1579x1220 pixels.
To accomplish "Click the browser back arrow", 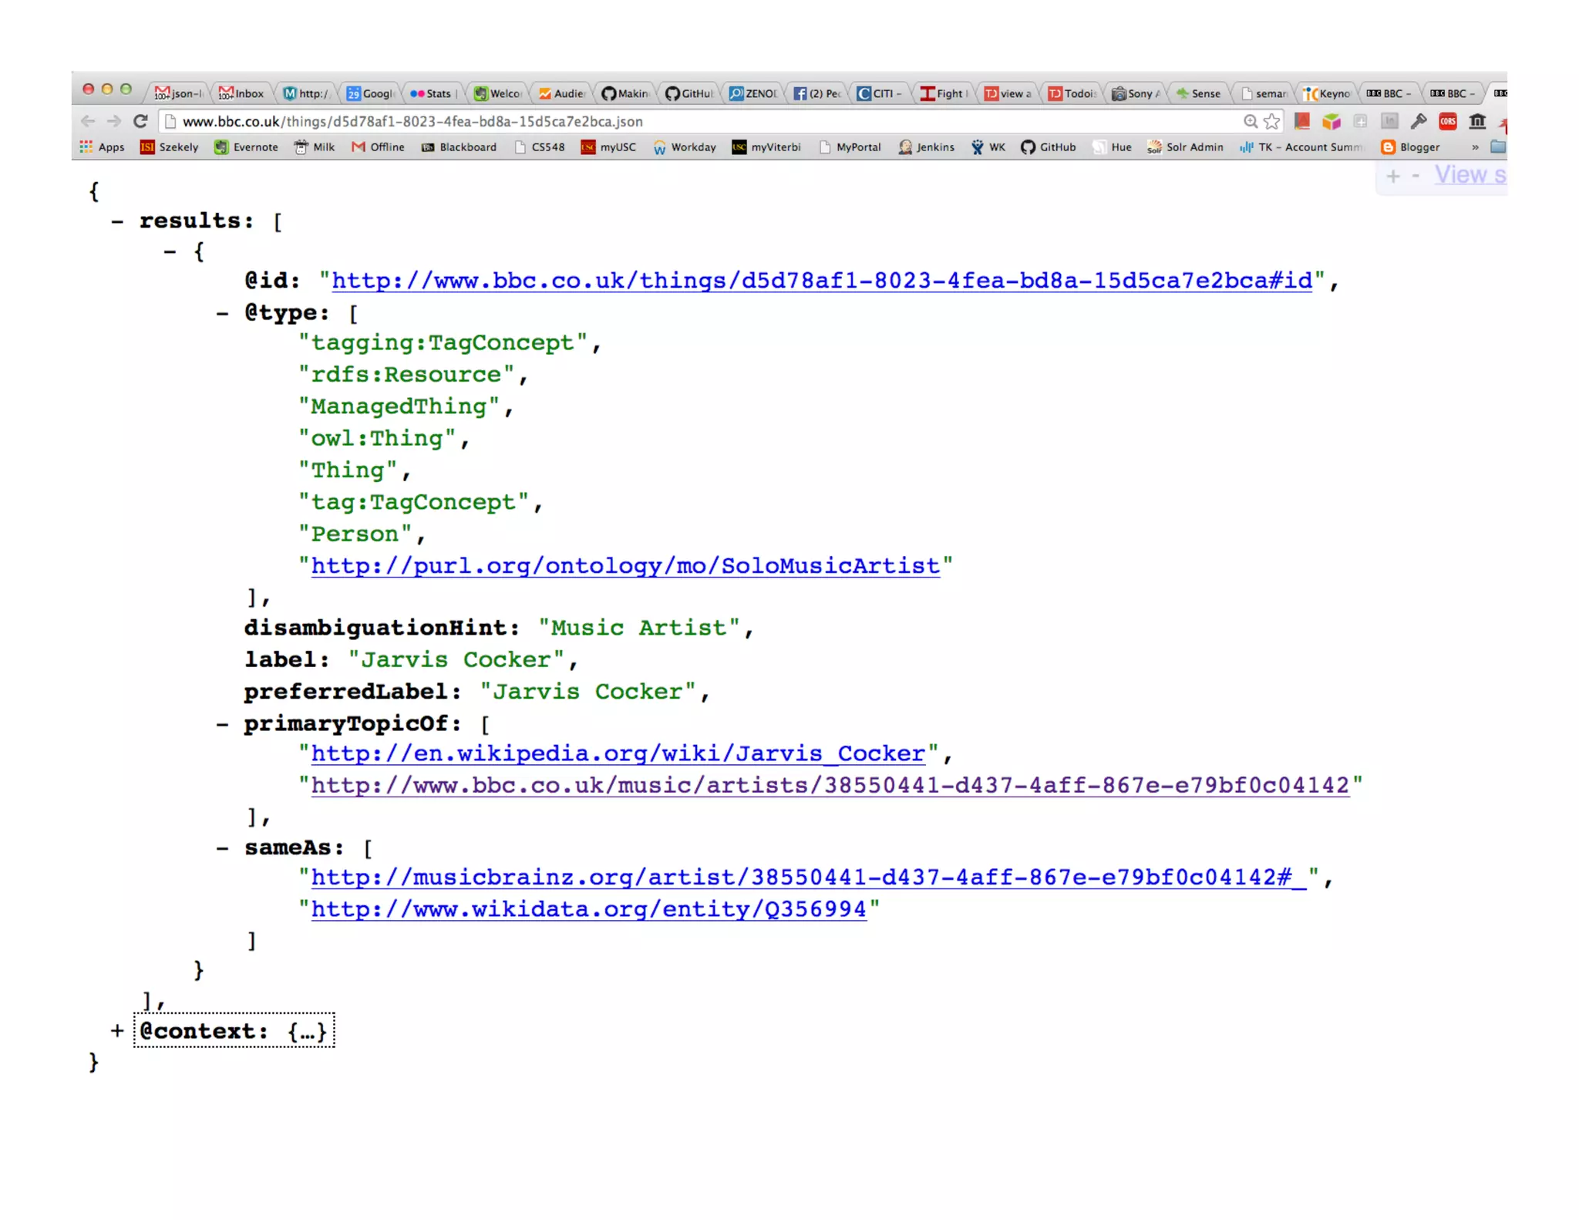I will tap(88, 121).
